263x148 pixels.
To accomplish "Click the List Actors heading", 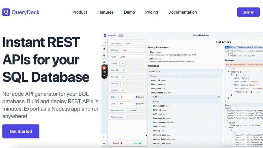I will tap(223, 42).
